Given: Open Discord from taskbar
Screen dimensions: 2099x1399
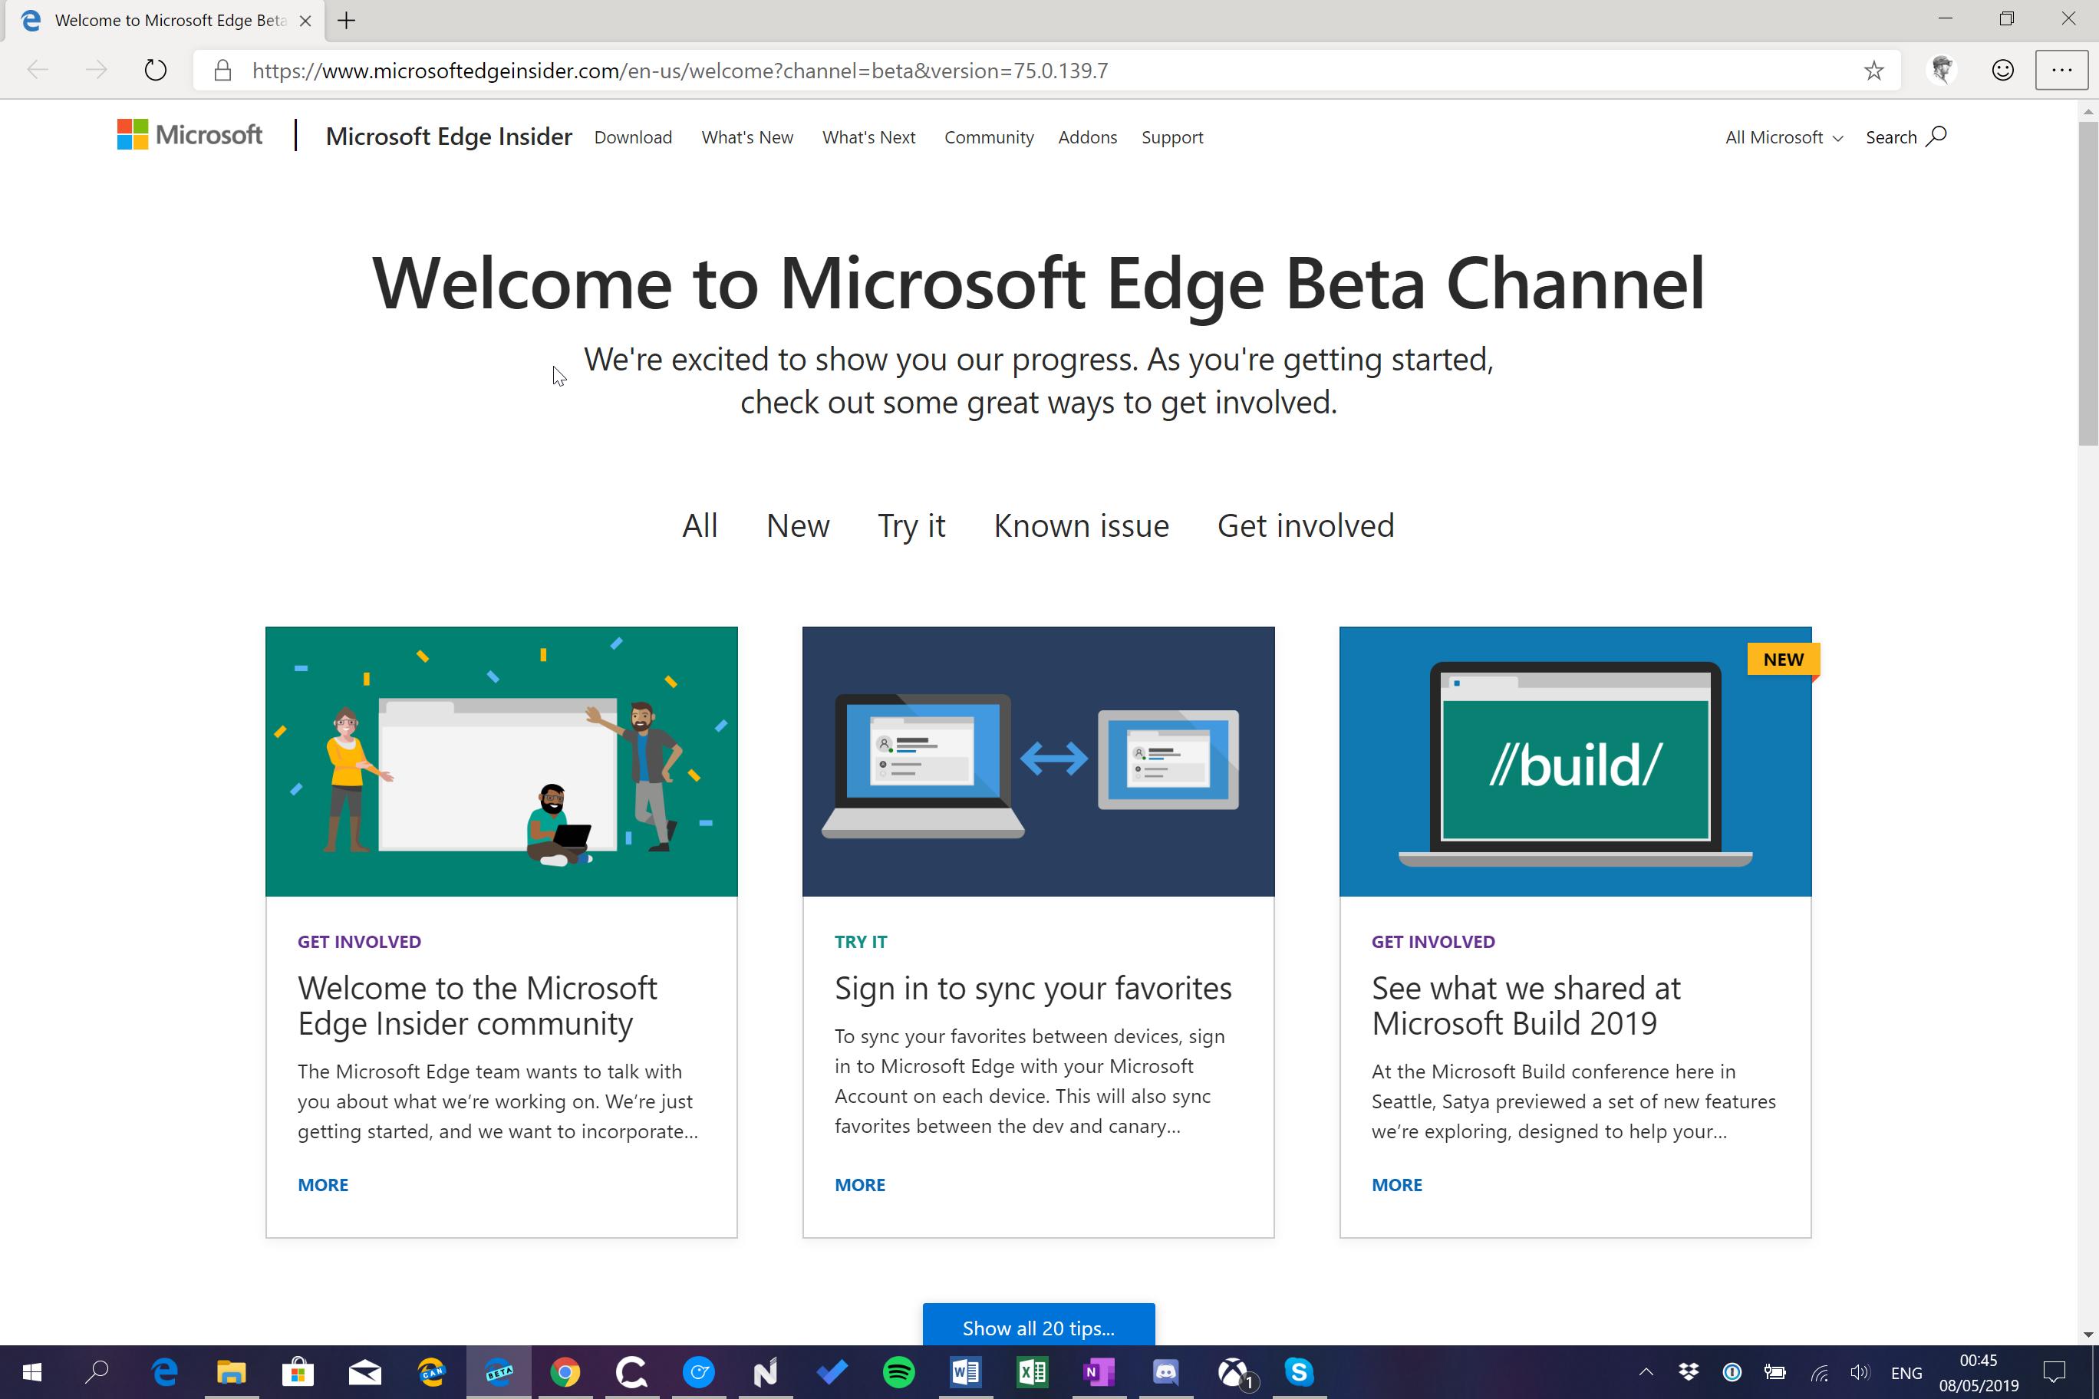Looking at the screenshot, I should coord(1165,1371).
